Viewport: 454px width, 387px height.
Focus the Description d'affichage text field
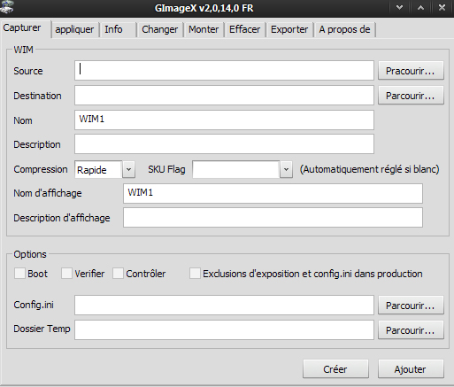point(273,218)
